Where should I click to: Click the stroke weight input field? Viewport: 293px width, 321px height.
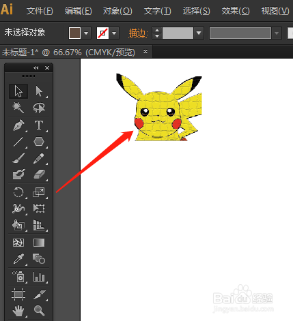(x=178, y=33)
